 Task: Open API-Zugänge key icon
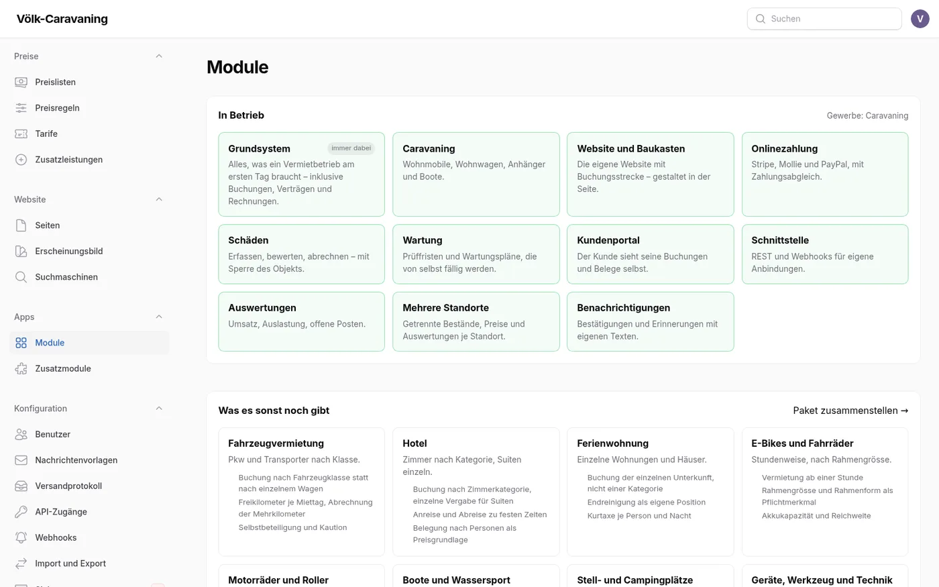coord(21,512)
